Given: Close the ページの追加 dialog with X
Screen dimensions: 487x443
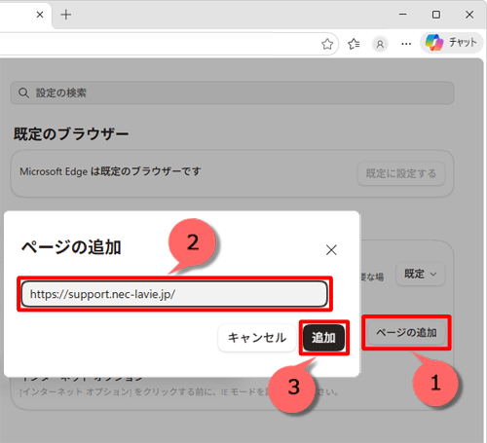Looking at the screenshot, I should pyautogui.click(x=331, y=250).
